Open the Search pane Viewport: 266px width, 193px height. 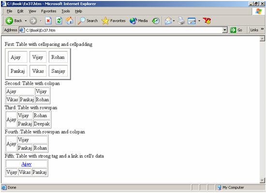tap(88, 21)
